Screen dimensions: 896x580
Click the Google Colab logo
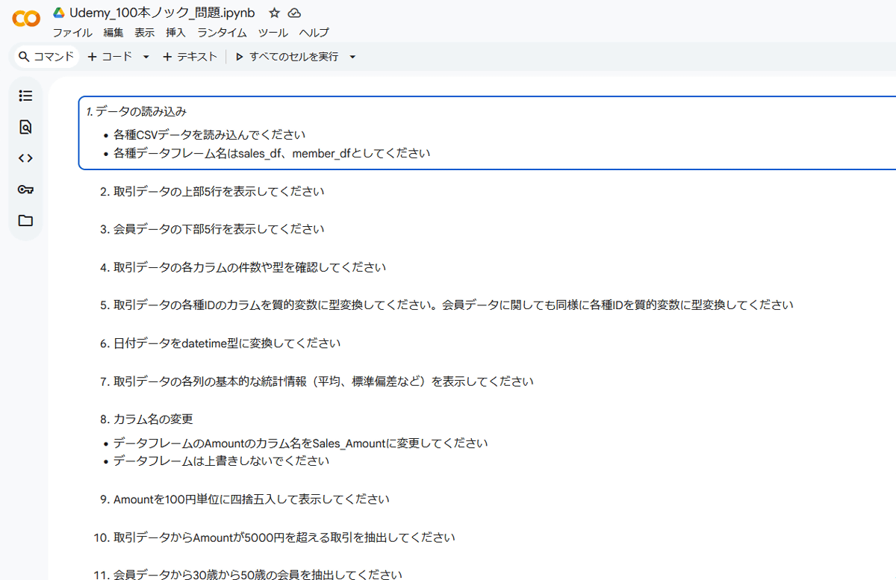pos(26,19)
